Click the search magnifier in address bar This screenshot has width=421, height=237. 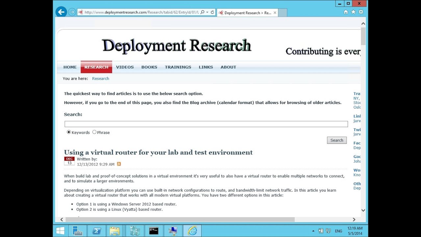coord(202,13)
